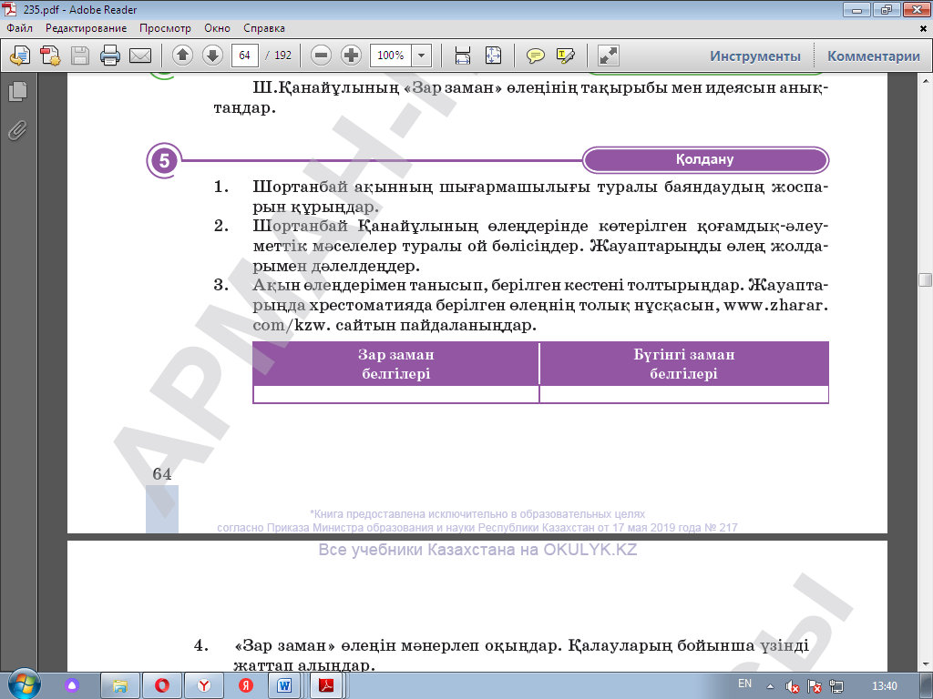
Task: Open the Просмотр menu
Action: (x=166, y=28)
